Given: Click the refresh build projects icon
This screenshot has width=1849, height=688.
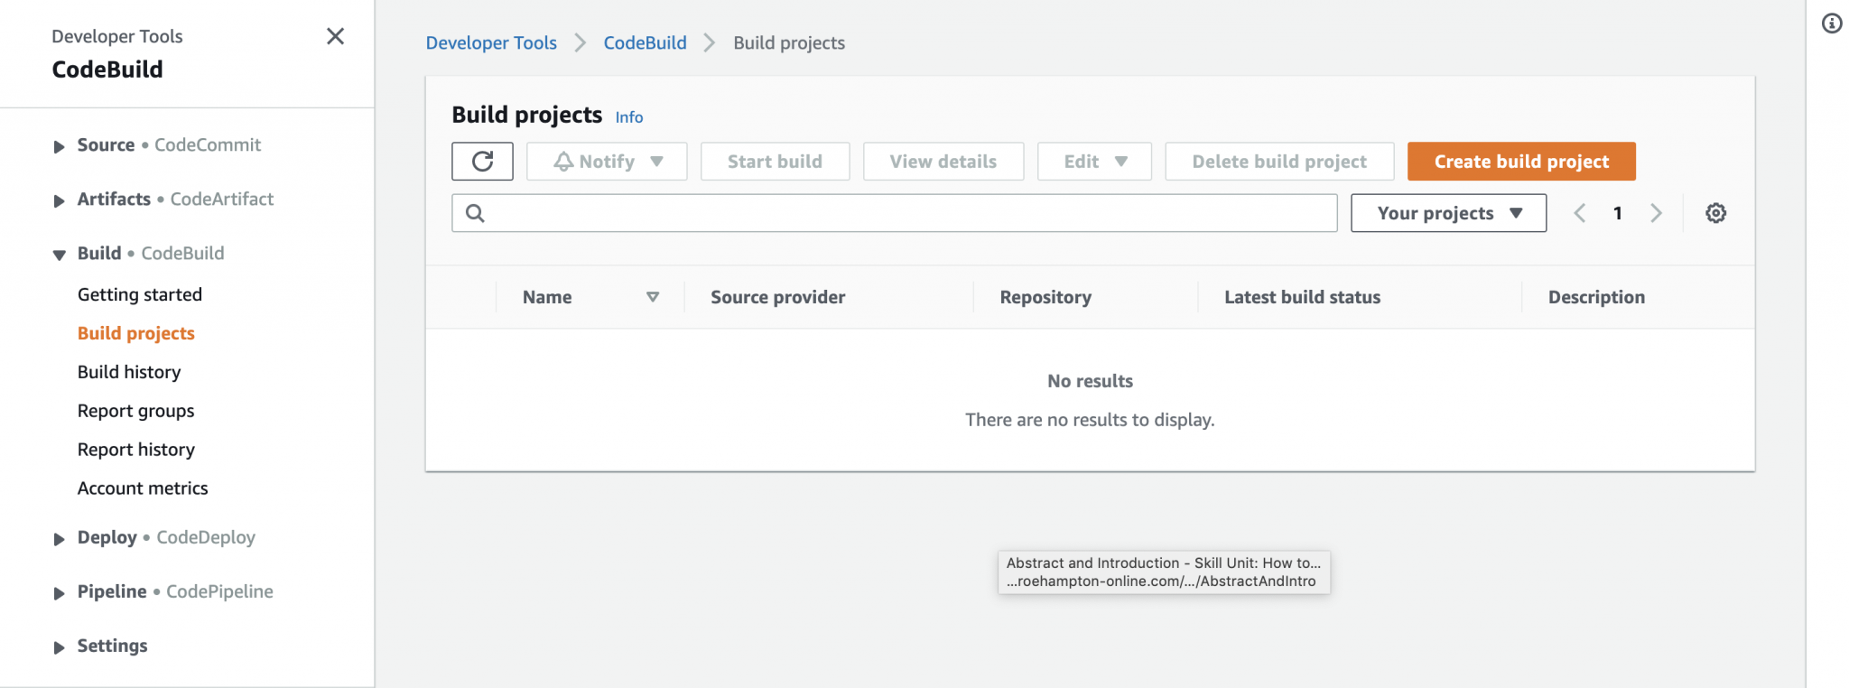Looking at the screenshot, I should click(482, 162).
